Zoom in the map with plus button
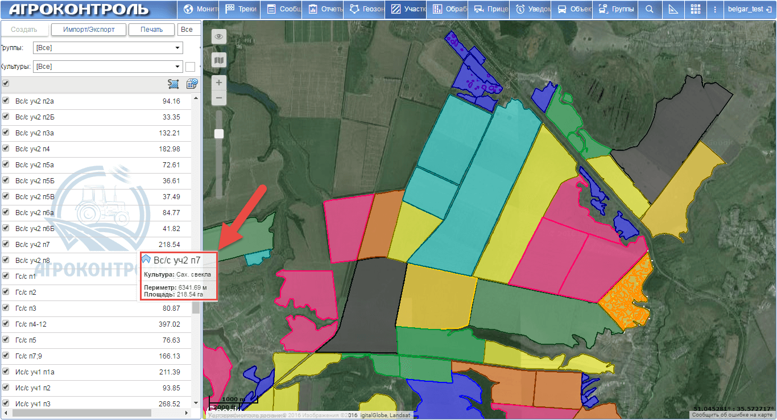This screenshot has height=420, width=777. 219,83
